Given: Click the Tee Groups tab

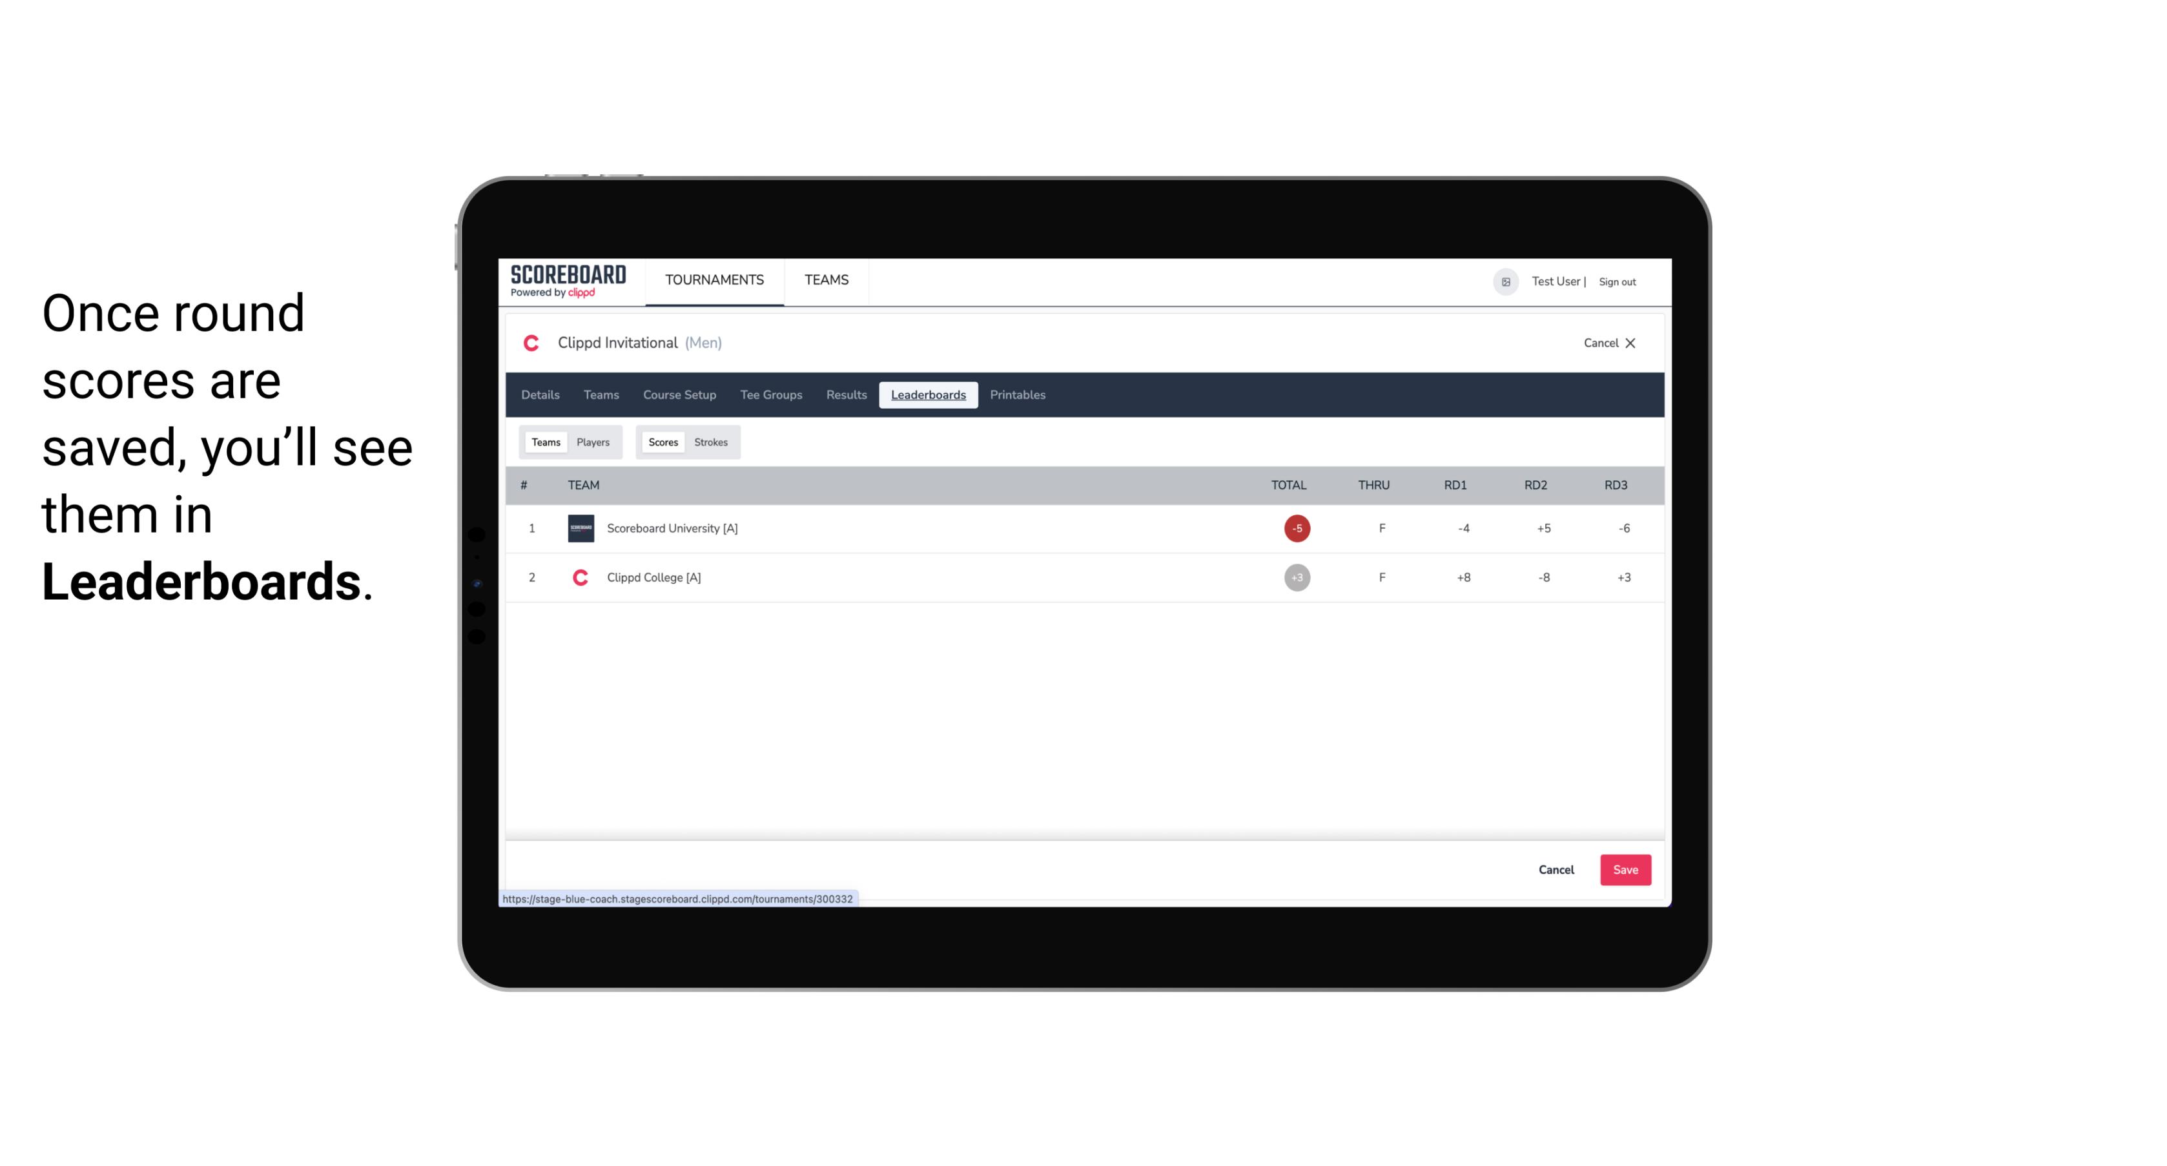Looking at the screenshot, I should point(770,395).
